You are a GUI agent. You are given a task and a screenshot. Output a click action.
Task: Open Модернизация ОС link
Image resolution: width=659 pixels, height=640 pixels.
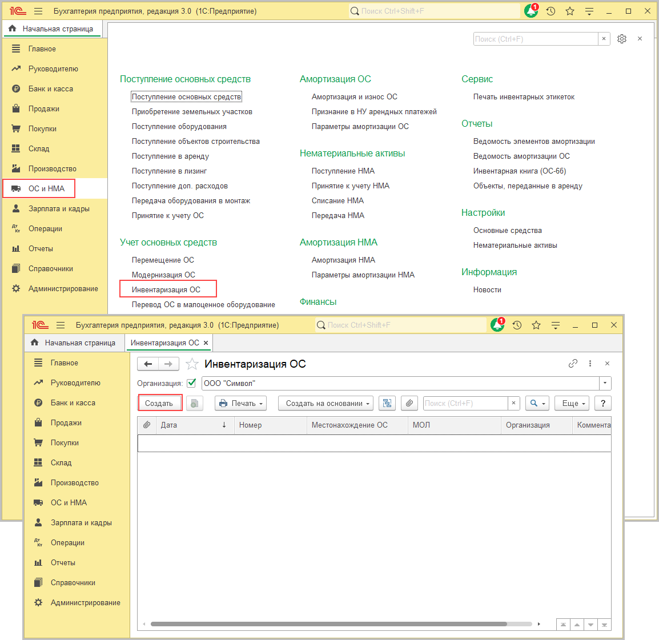163,275
